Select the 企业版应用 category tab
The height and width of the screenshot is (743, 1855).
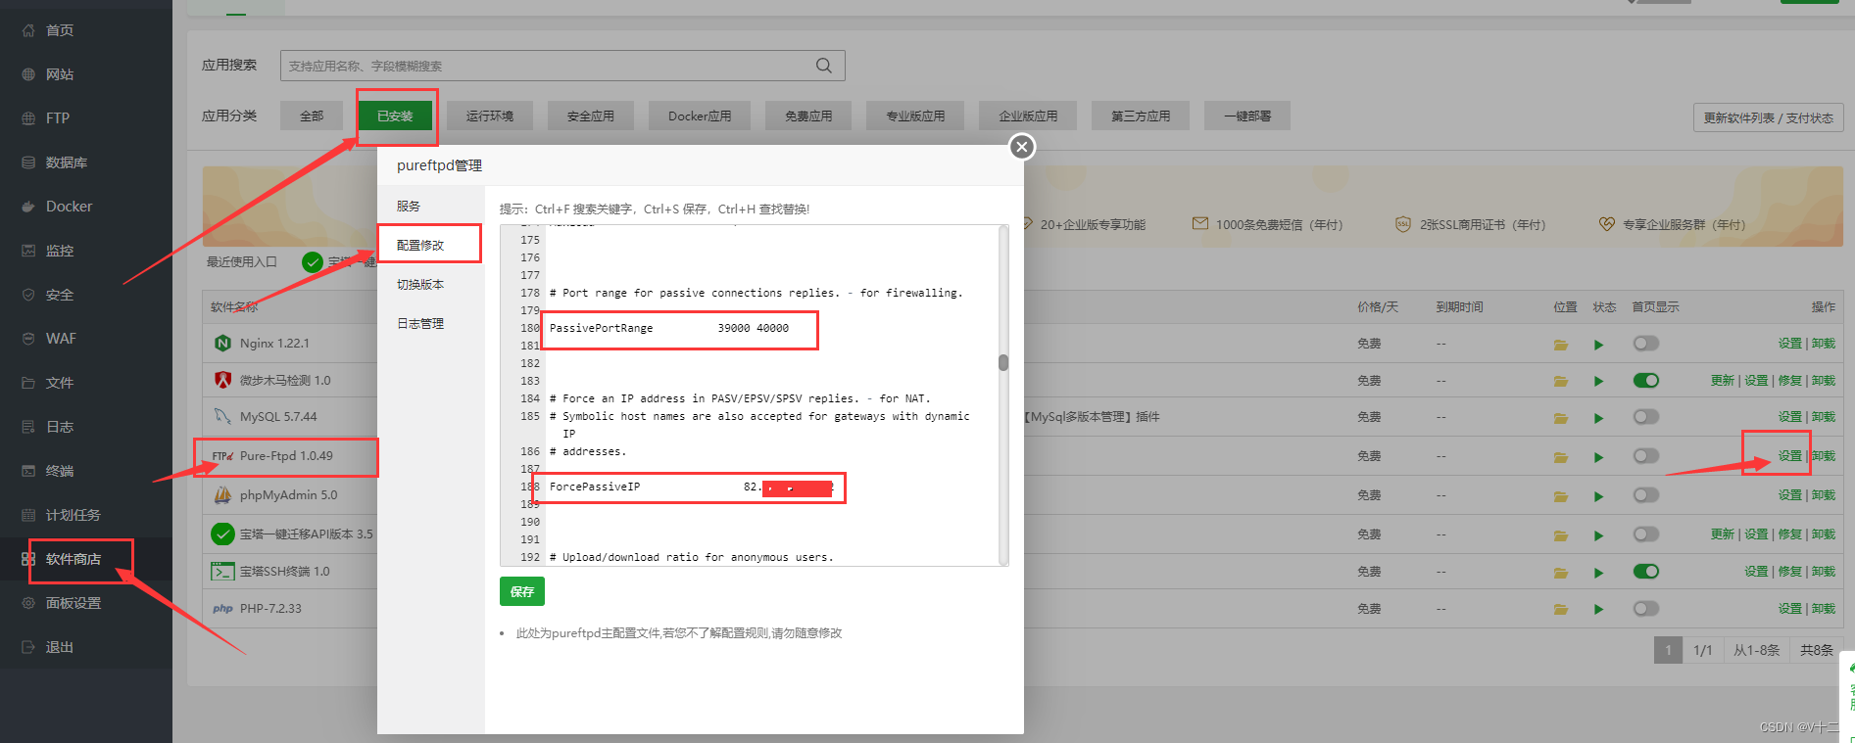point(1028,116)
